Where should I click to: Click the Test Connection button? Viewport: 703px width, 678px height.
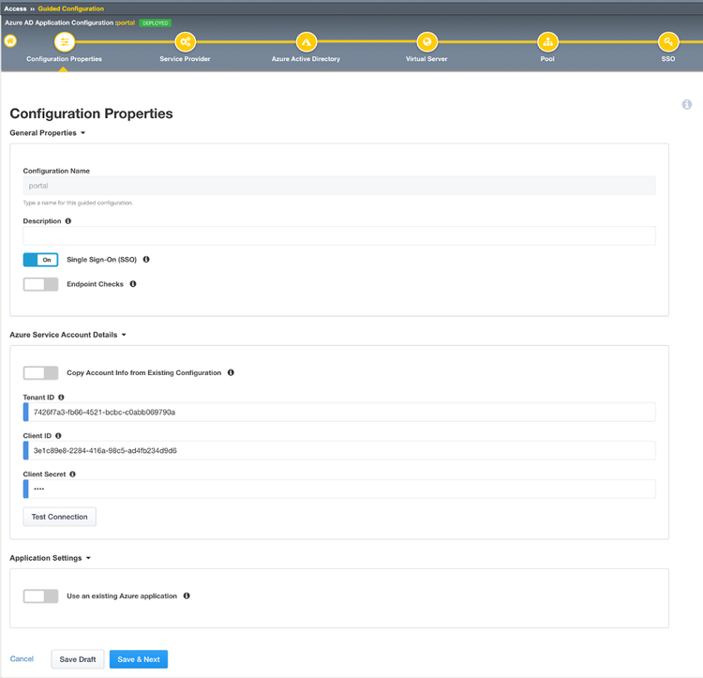click(60, 517)
